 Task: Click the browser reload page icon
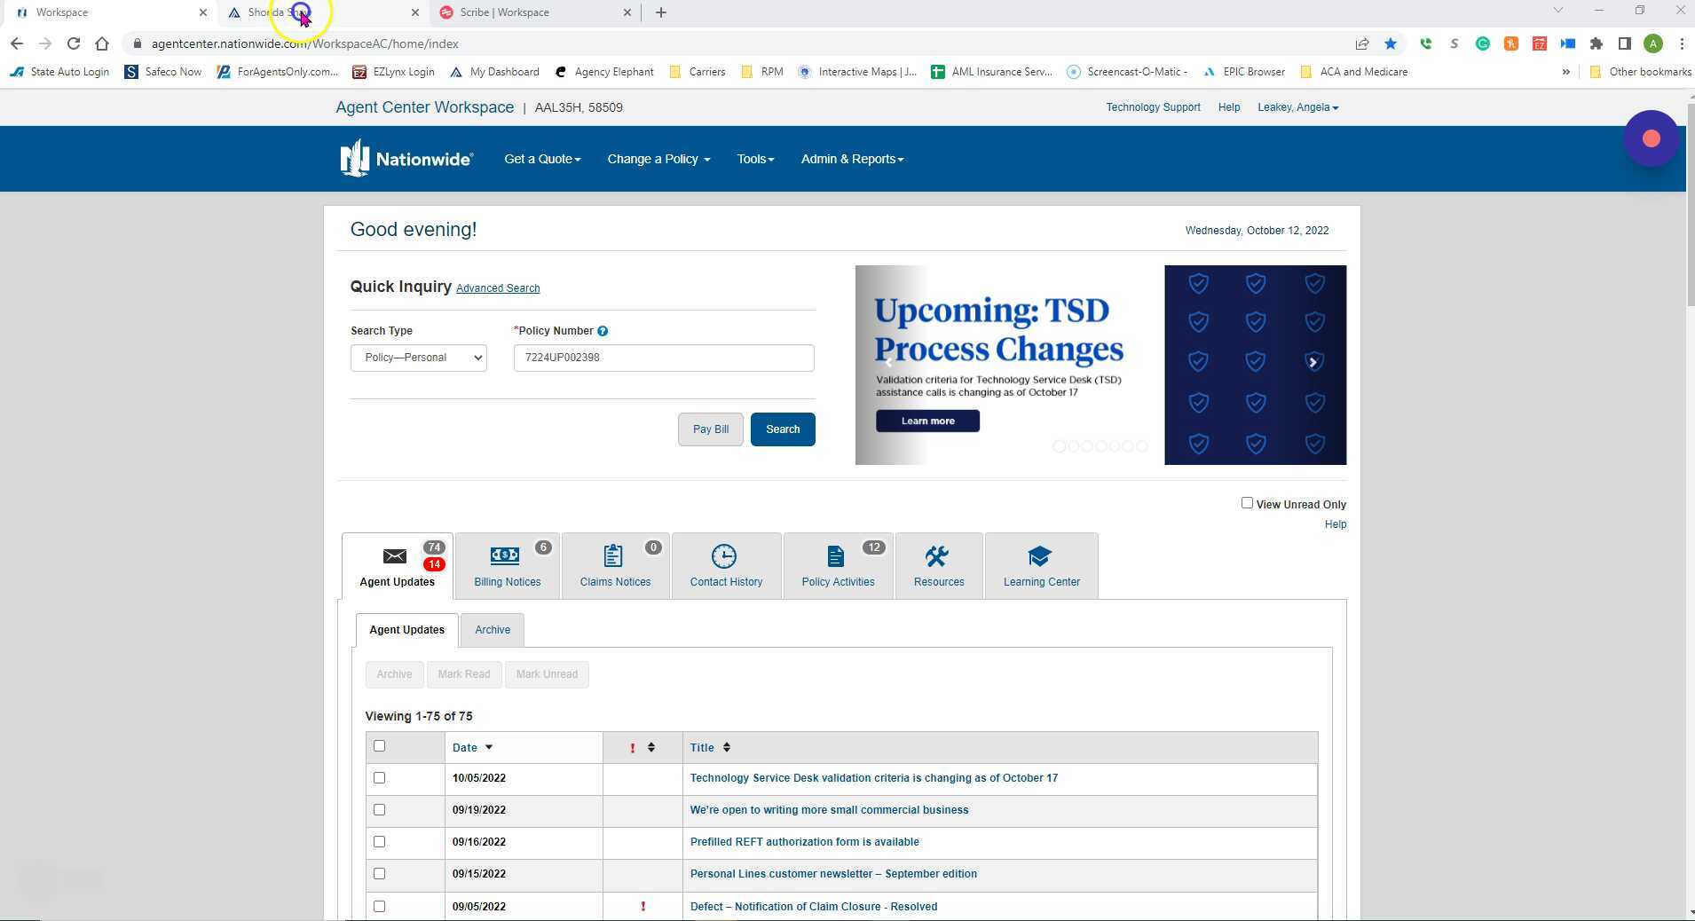pyautogui.click(x=74, y=43)
